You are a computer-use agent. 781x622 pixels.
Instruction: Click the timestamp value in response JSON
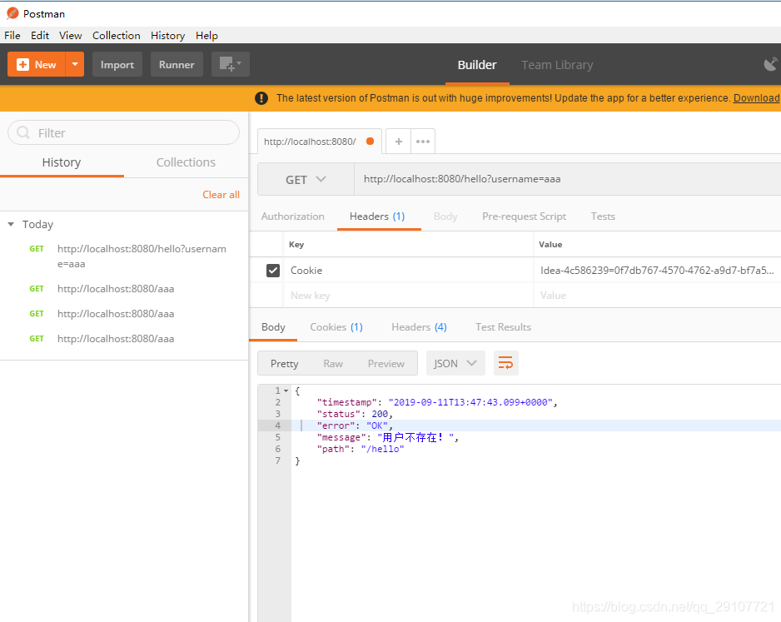click(x=470, y=402)
